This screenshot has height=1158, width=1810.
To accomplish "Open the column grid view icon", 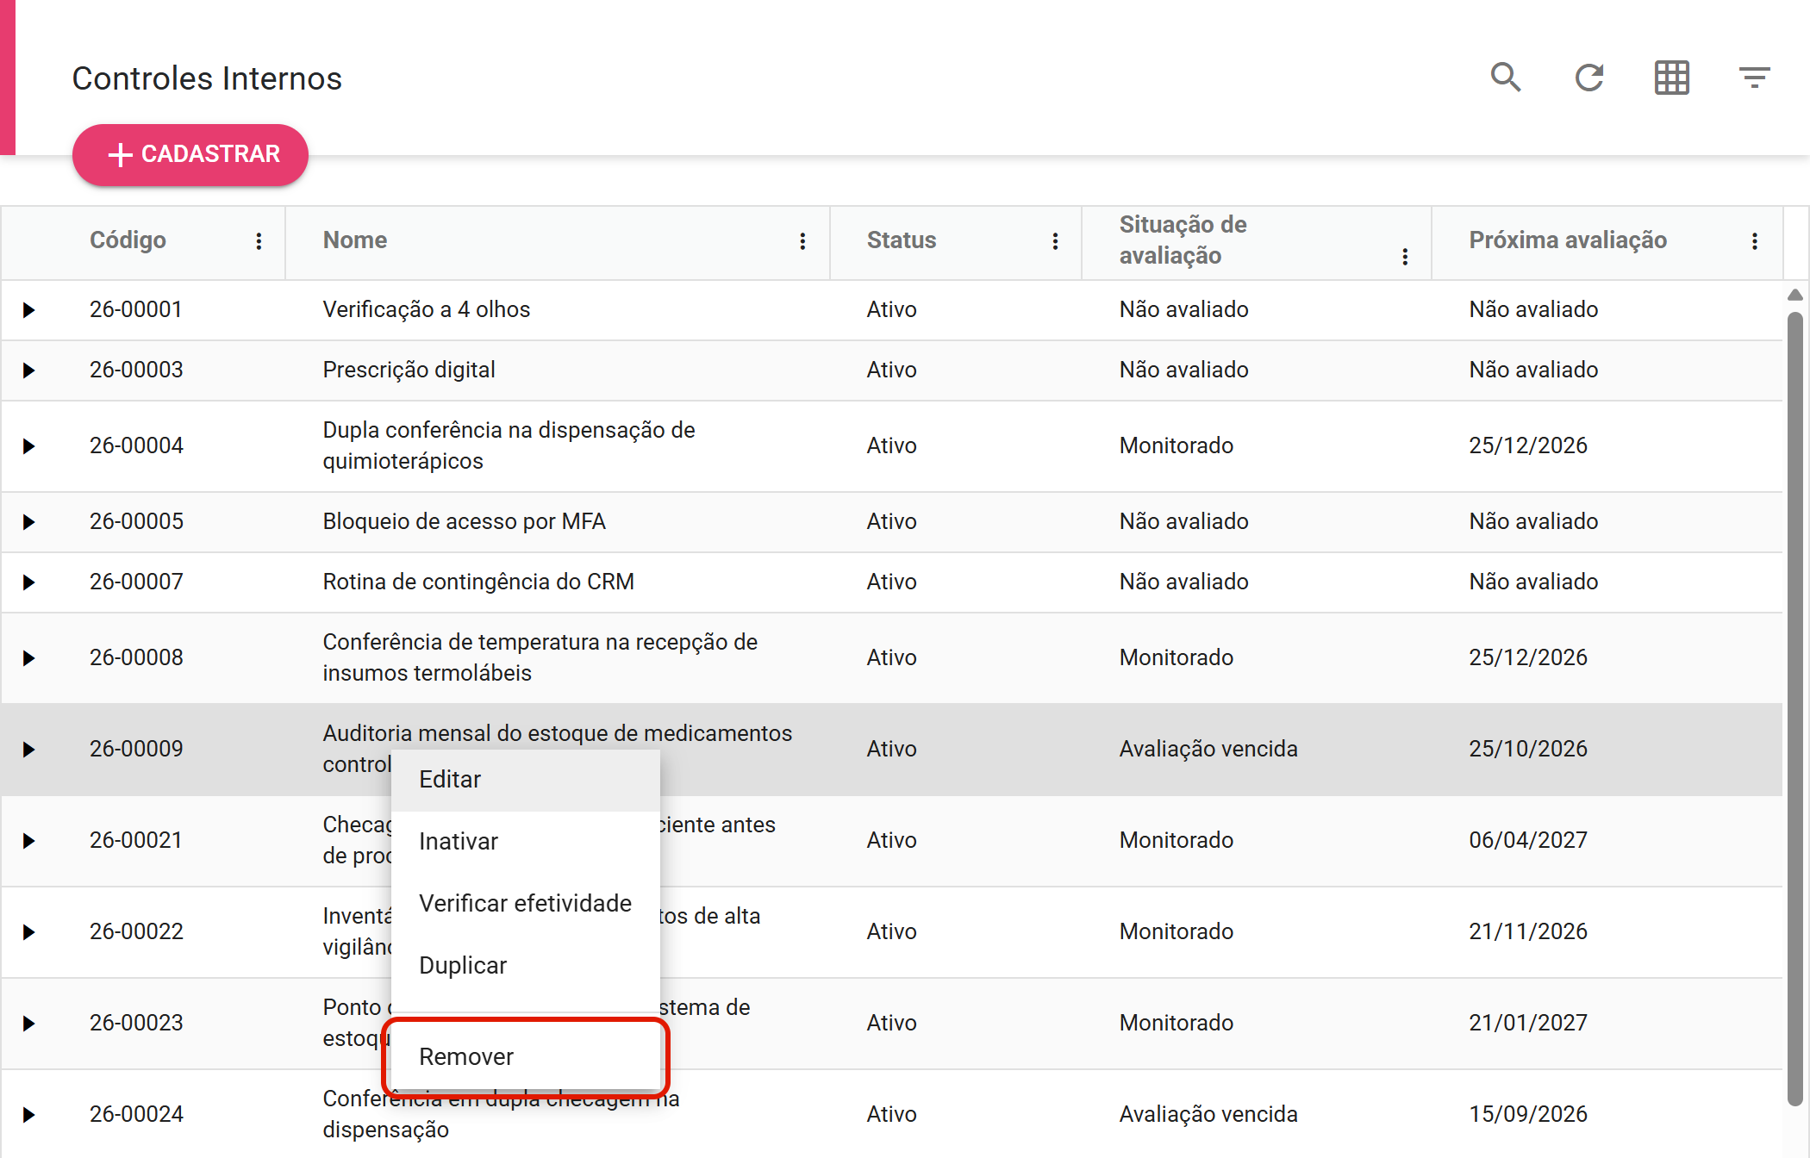I will [1671, 78].
